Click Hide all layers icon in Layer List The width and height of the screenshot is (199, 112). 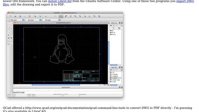[x=113, y=70]
